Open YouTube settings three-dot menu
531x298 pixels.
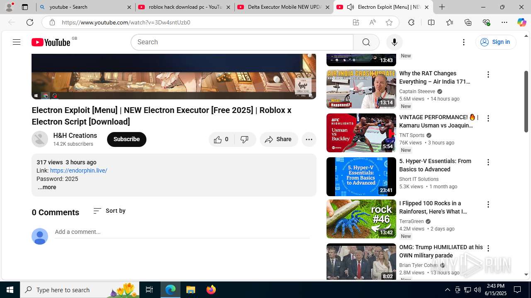(464, 42)
